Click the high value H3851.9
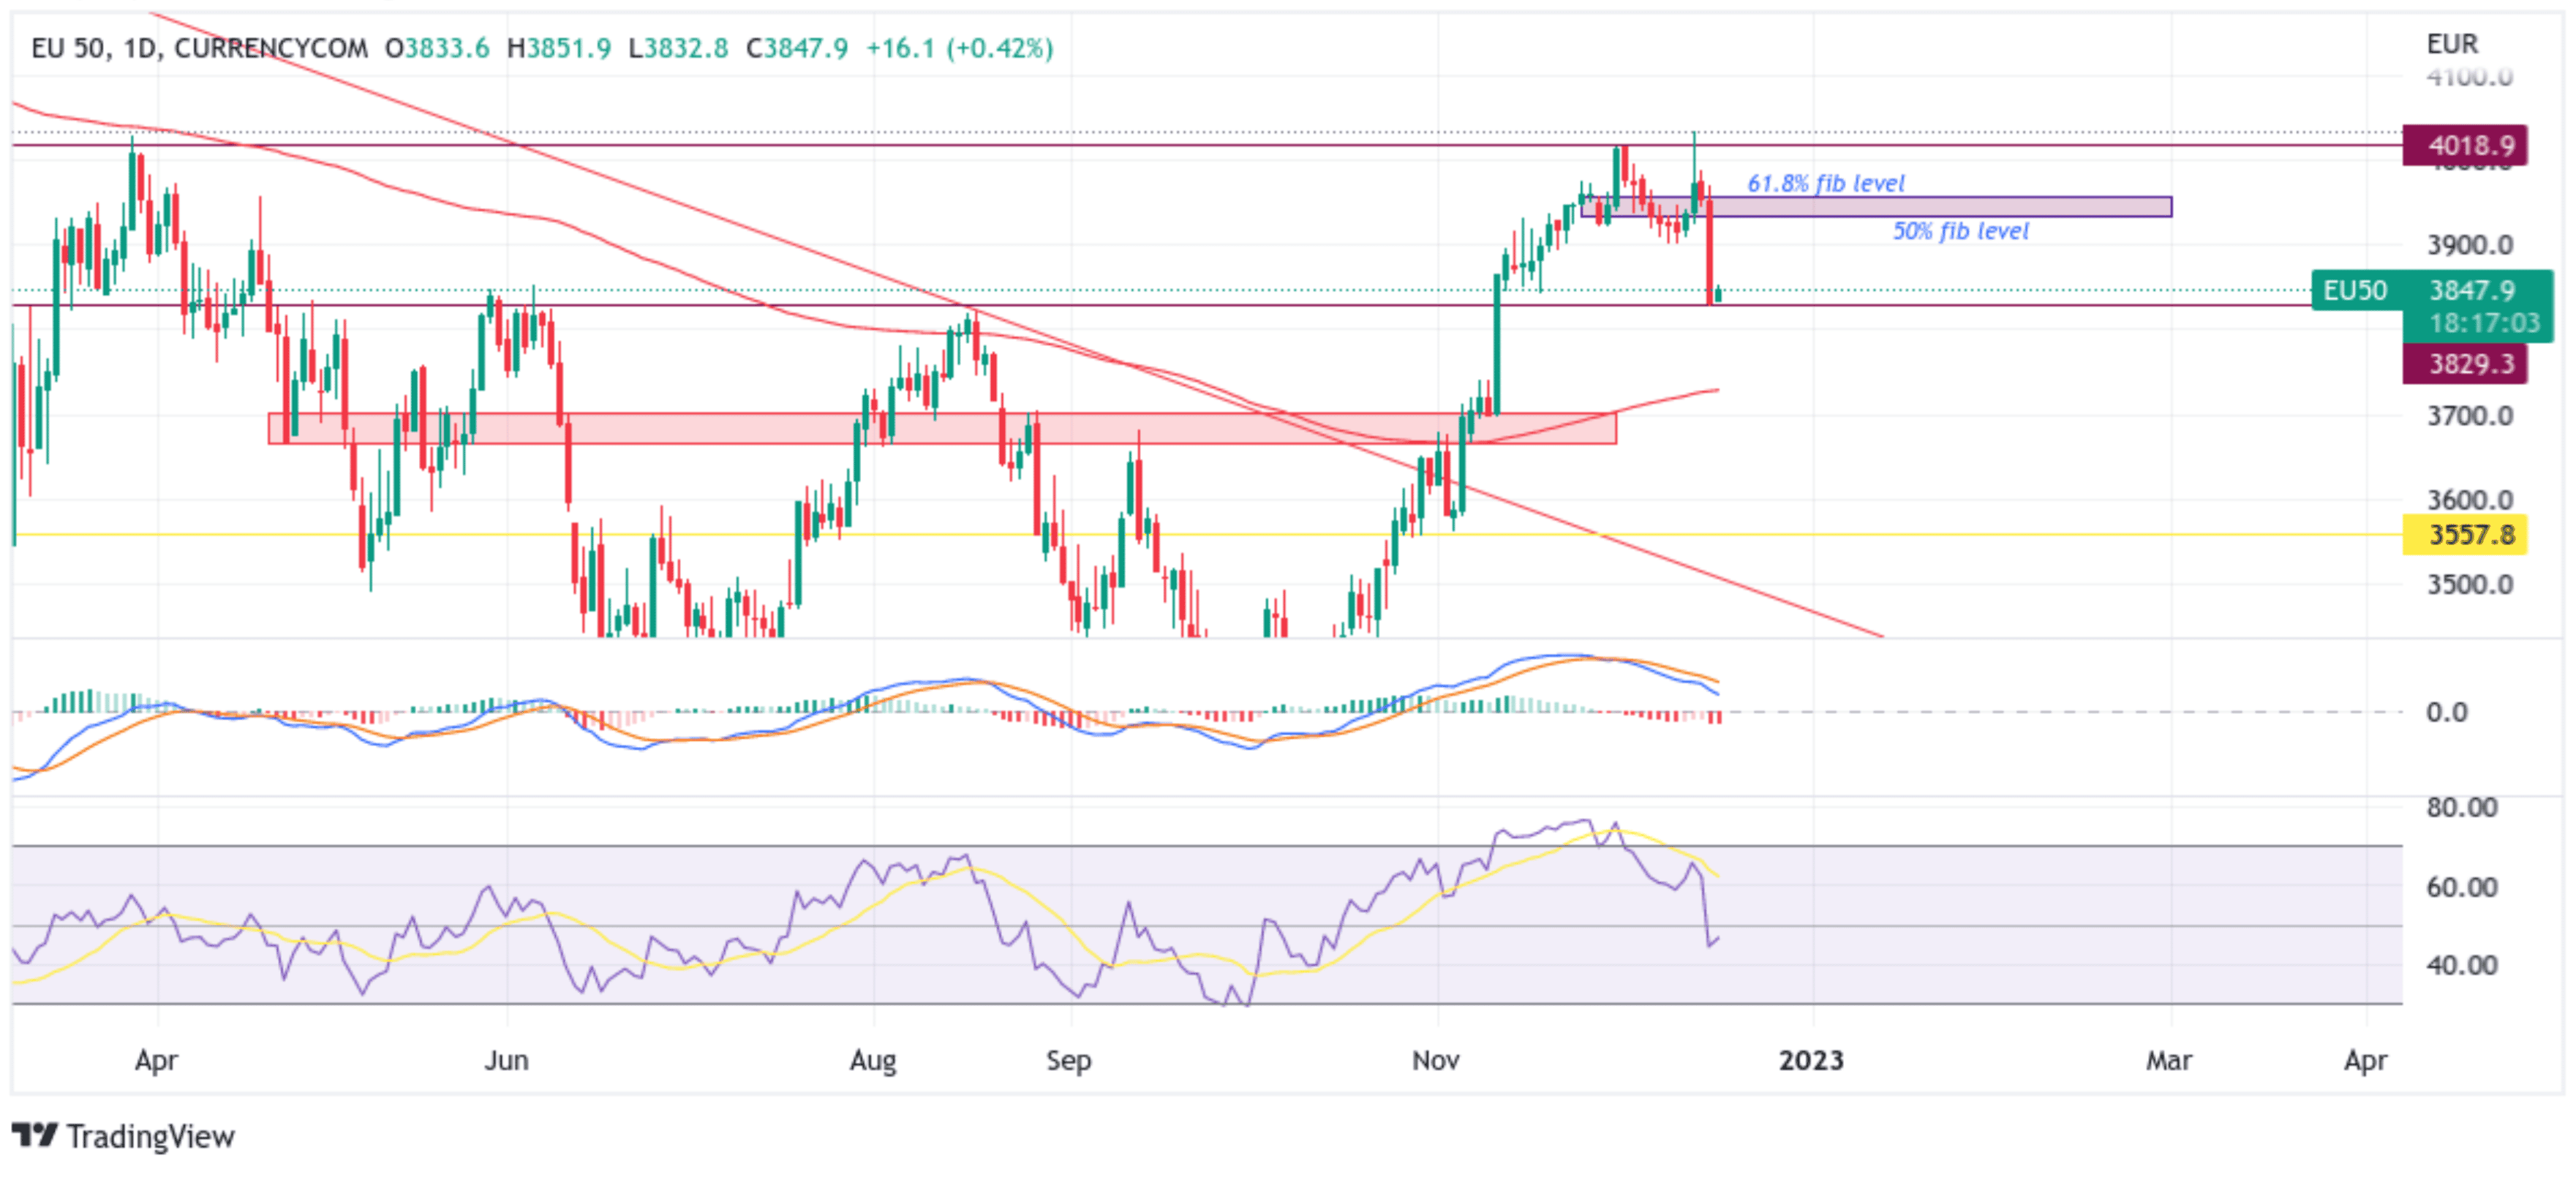The image size is (2576, 1191). (558, 48)
